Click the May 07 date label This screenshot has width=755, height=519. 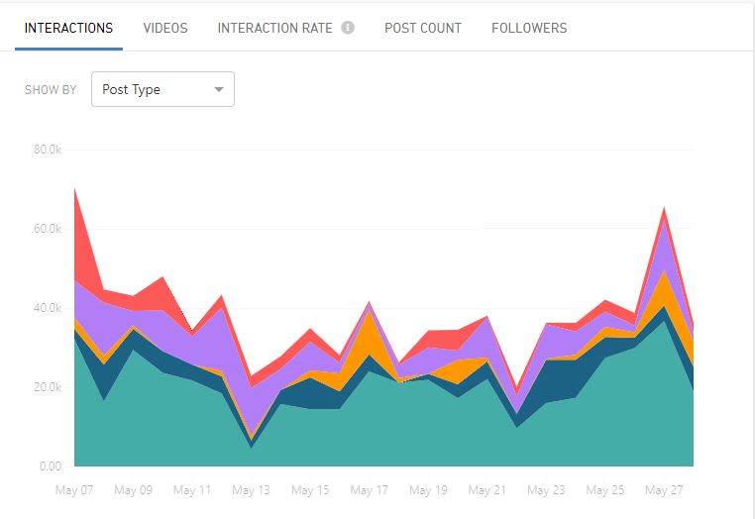pos(74,490)
